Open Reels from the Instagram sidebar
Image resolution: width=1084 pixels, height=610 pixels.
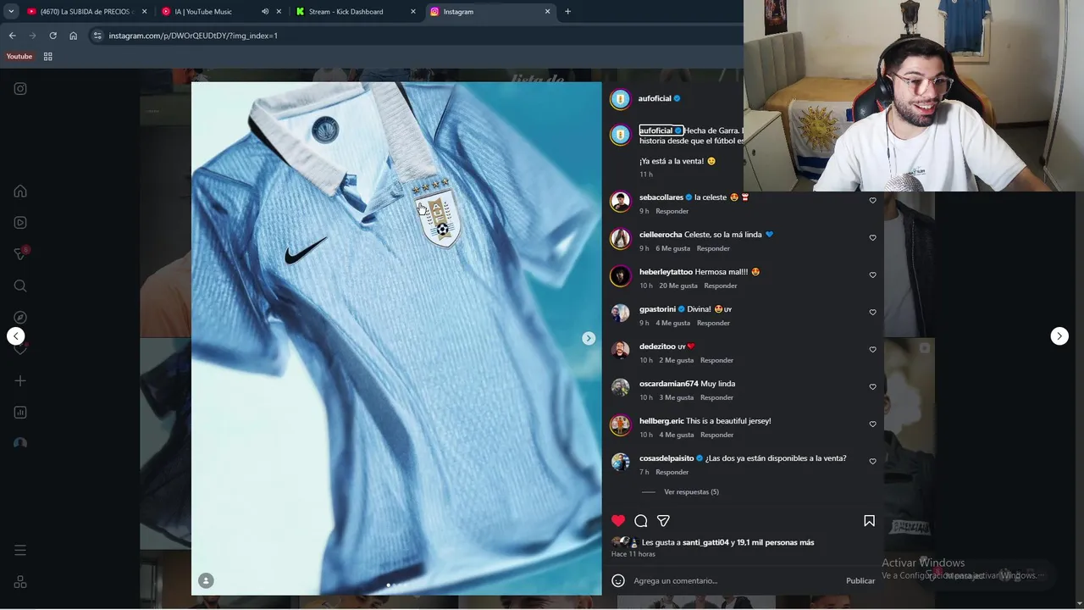[20, 223]
